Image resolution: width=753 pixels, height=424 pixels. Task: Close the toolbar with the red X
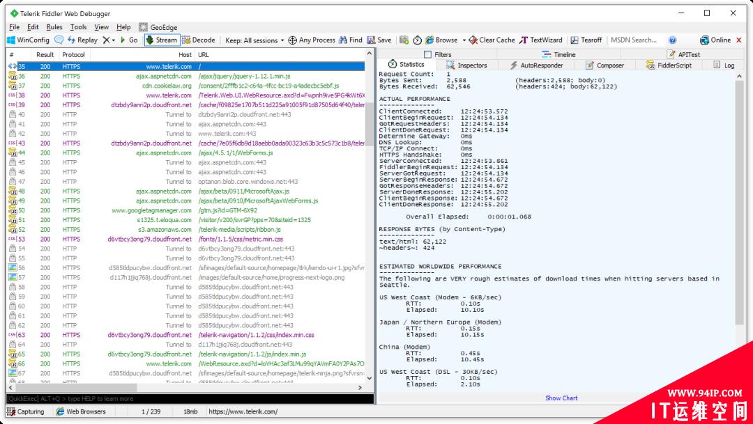pos(739,40)
